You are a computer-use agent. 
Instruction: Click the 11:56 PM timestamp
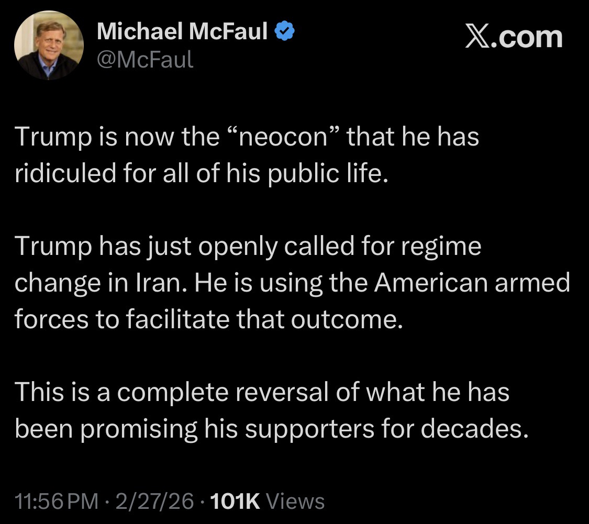click(x=57, y=501)
